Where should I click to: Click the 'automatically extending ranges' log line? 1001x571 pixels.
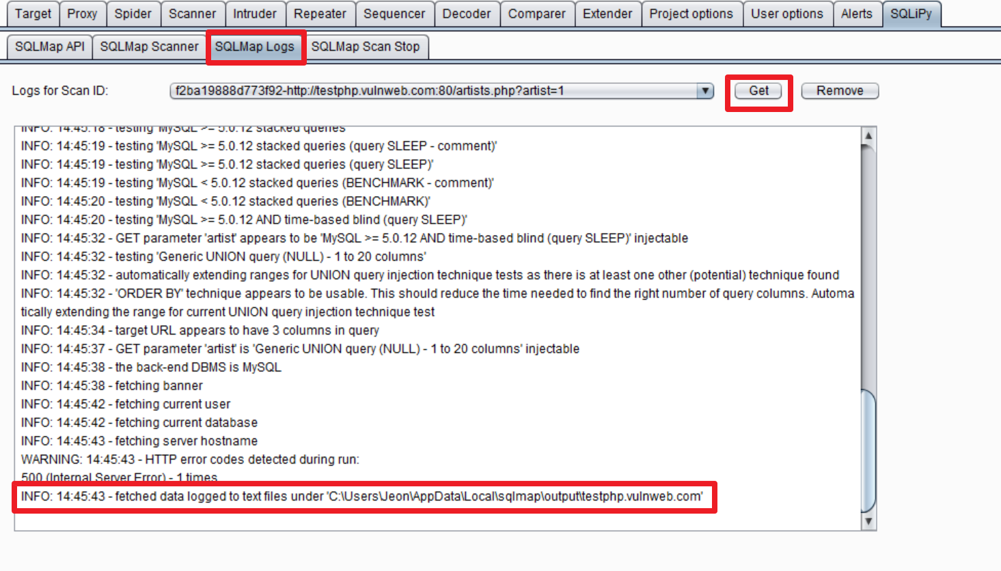[x=430, y=275]
